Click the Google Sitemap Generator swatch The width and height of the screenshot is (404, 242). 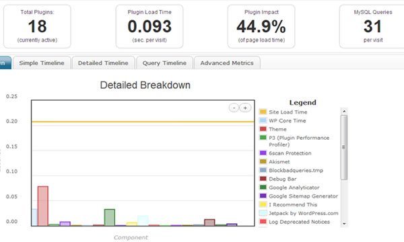(263, 196)
